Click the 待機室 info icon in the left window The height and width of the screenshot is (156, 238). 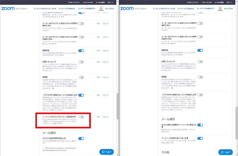[x=53, y=88]
